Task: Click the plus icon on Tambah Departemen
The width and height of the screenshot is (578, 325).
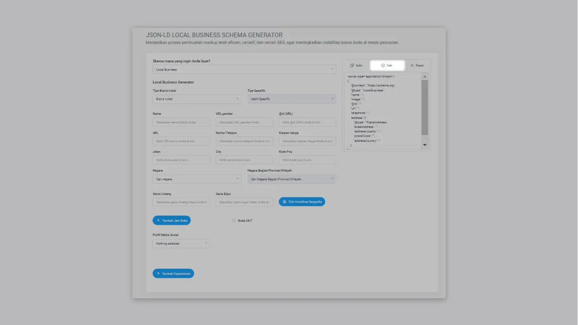Action: pyautogui.click(x=158, y=273)
